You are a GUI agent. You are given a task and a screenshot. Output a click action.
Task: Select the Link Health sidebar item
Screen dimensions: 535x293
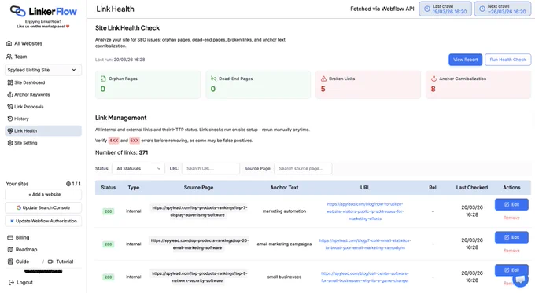(43, 131)
